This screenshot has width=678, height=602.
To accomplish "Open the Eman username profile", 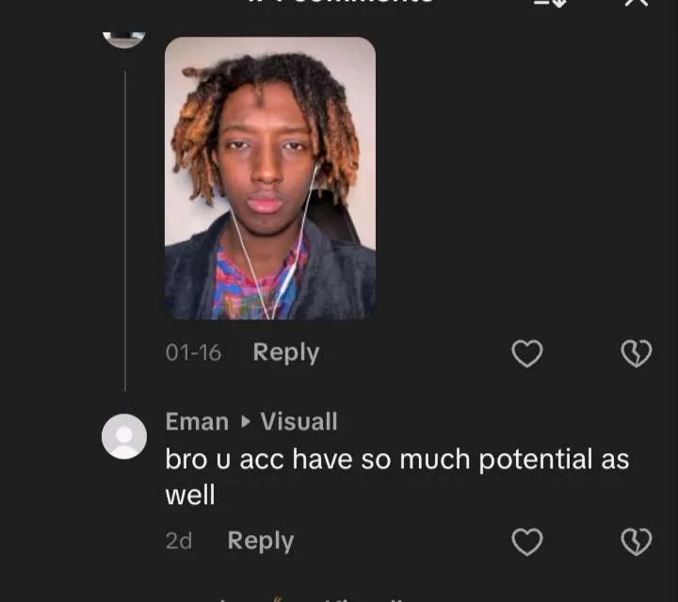I will [x=197, y=422].
